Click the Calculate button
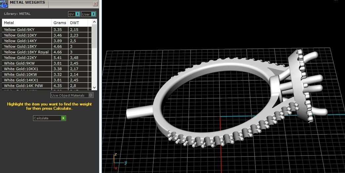The image size is (345, 173). point(50,118)
